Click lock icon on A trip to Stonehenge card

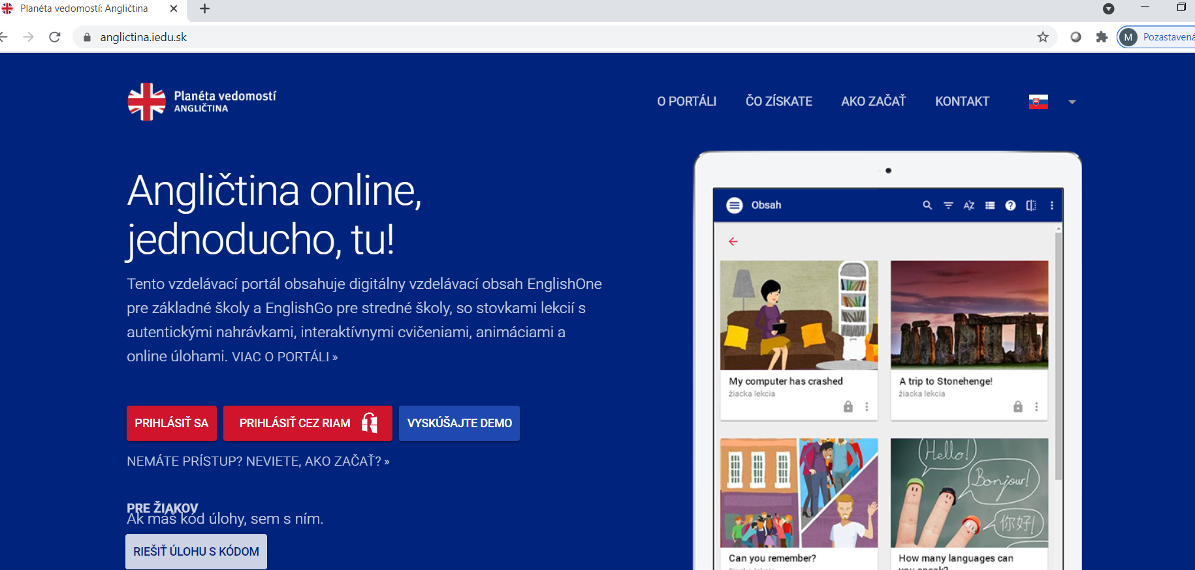click(x=1018, y=406)
